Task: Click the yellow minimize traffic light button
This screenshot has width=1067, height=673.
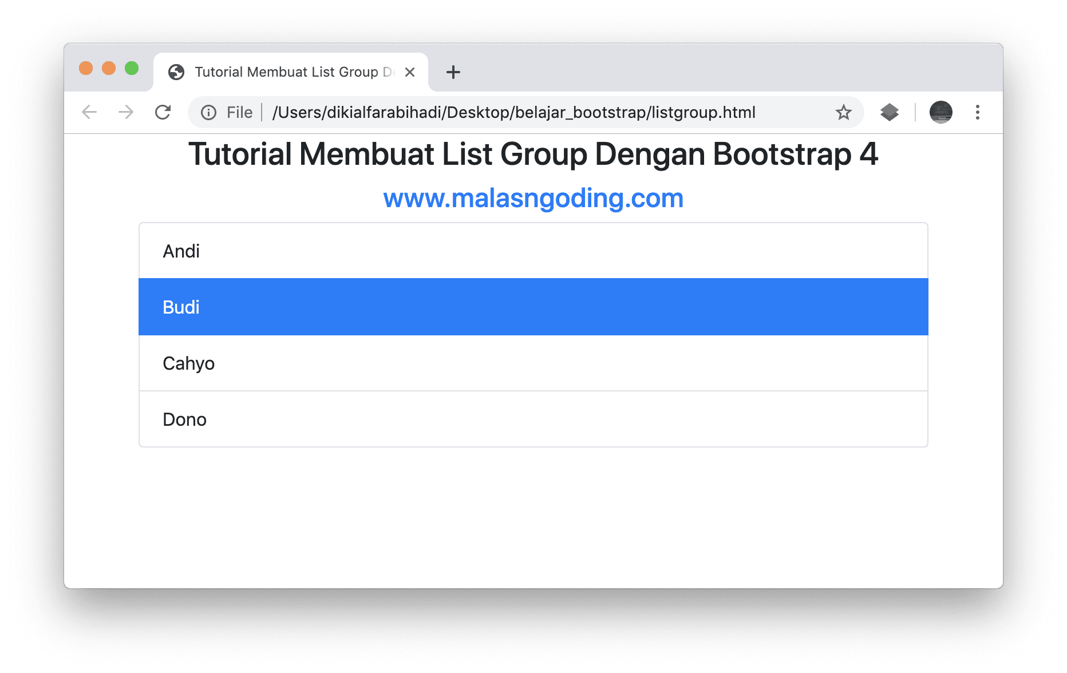Action: (x=109, y=68)
